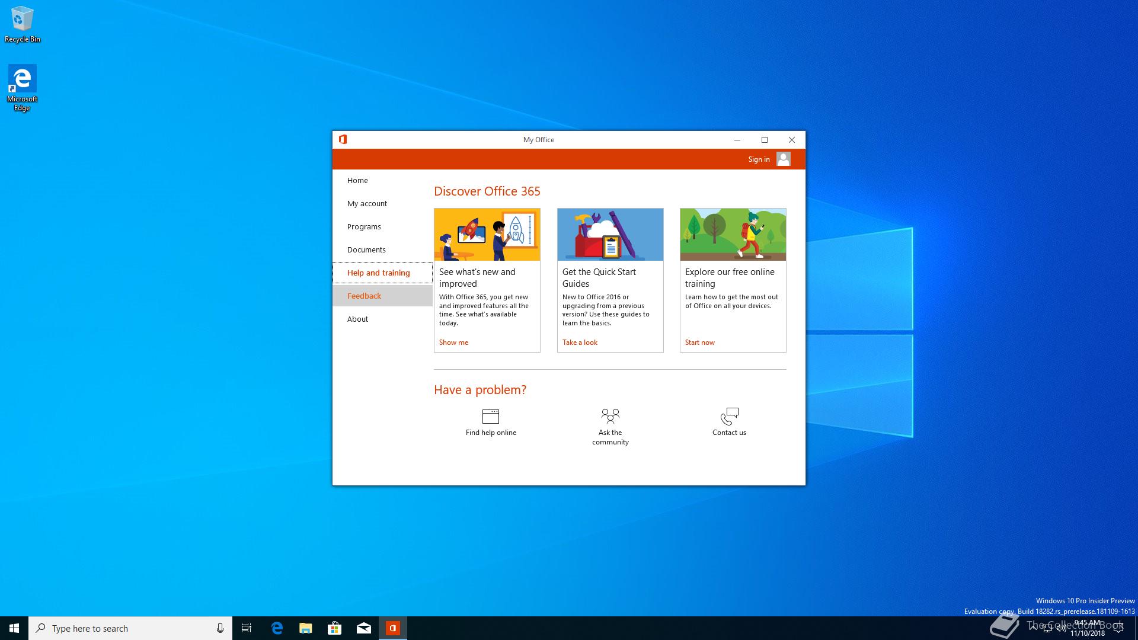Open the Recycle Bin desktop icon

pos(23,24)
